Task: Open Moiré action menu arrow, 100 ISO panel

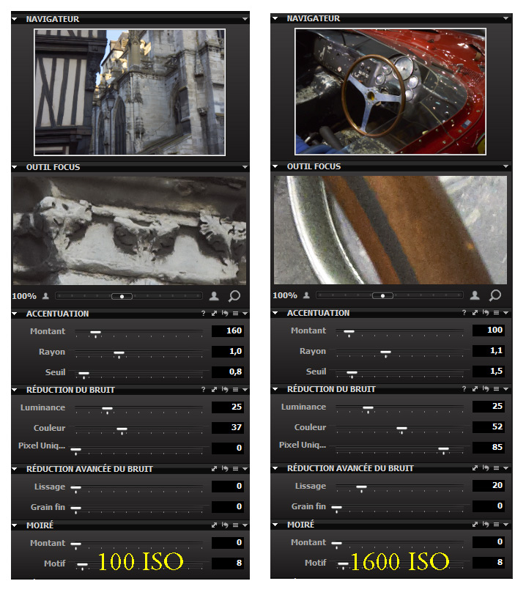Action: coord(245,525)
